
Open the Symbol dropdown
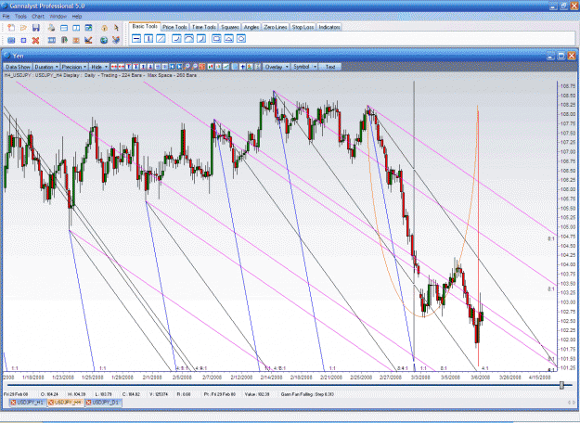tap(304, 67)
